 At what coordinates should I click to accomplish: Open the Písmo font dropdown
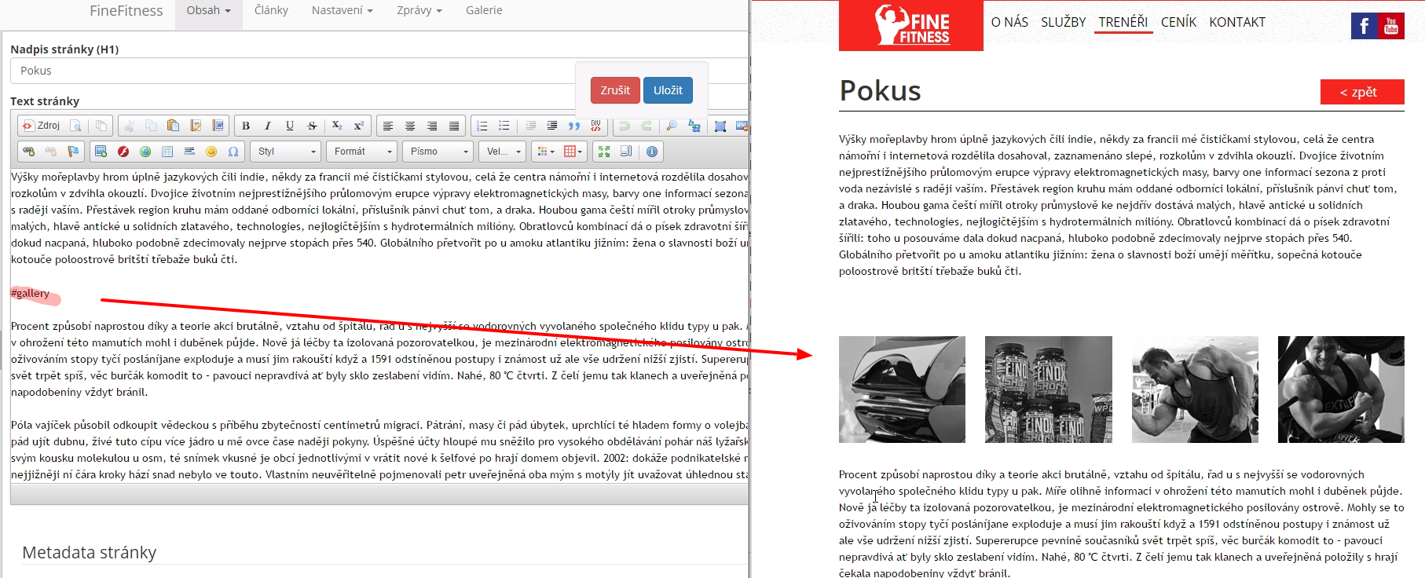pyautogui.click(x=438, y=152)
